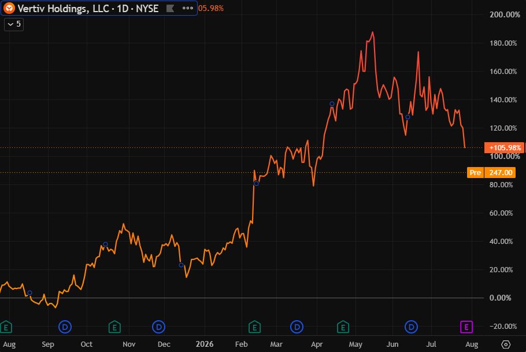
Task: Click the December dividend D marker
Action: 159,327
